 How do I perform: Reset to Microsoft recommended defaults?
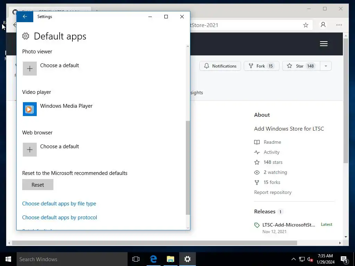(38, 185)
